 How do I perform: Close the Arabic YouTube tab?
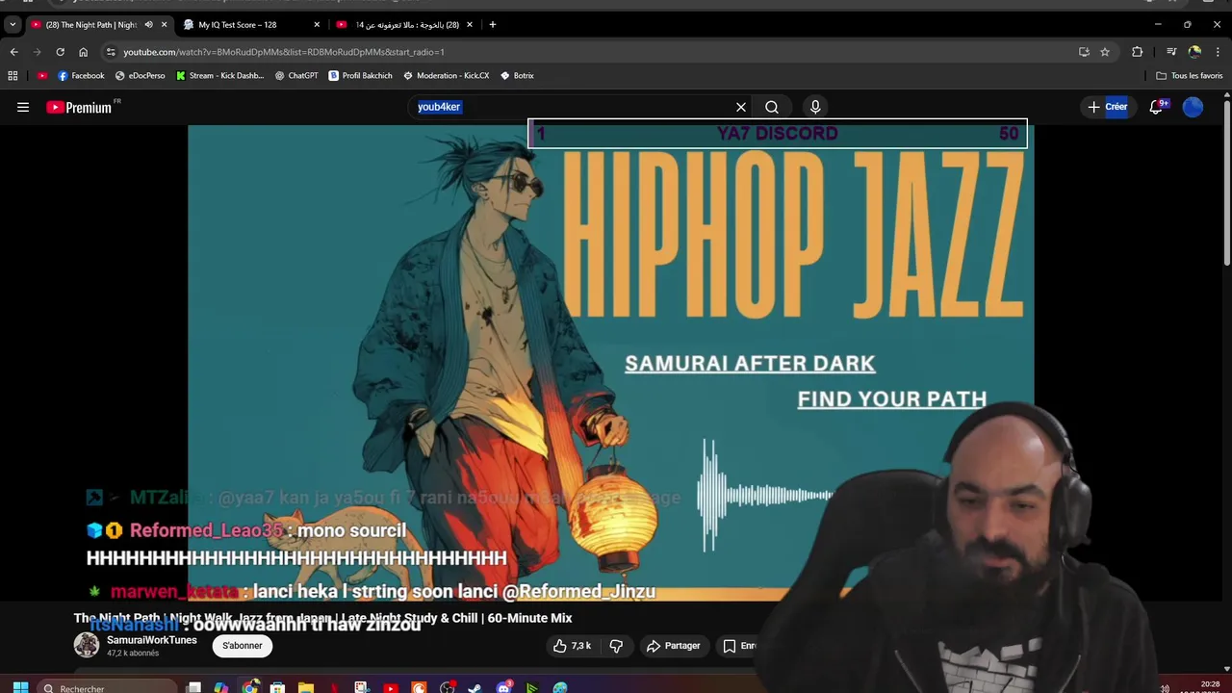(470, 24)
